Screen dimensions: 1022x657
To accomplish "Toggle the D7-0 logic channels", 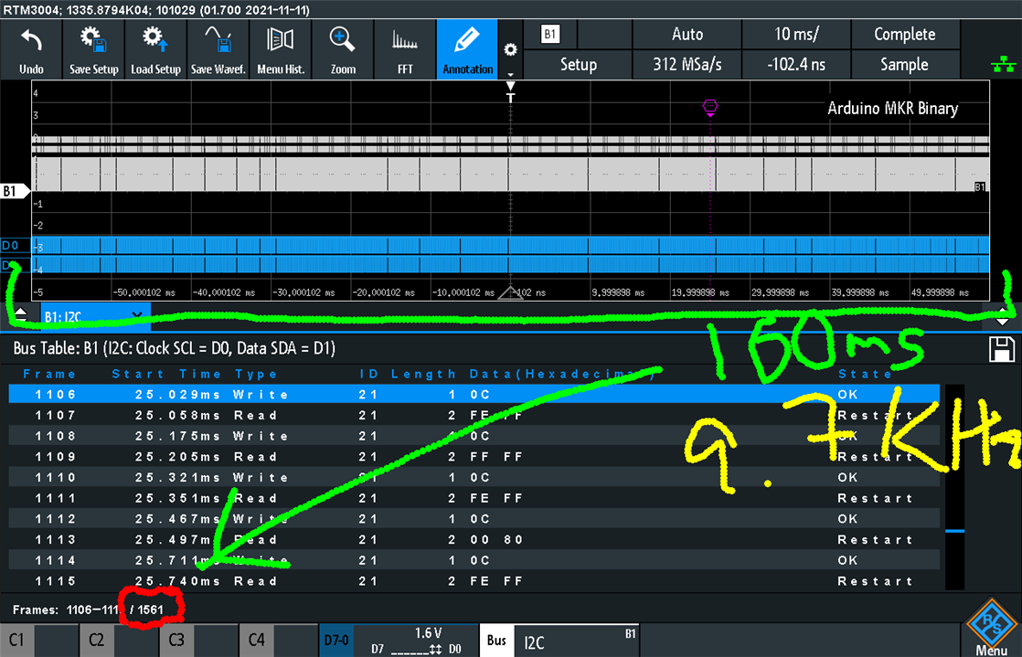I will coord(336,640).
